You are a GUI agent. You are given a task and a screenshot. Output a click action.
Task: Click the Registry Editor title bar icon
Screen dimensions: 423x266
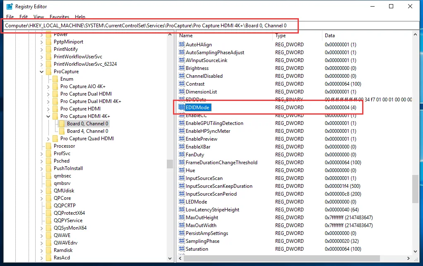click(x=10, y=6)
